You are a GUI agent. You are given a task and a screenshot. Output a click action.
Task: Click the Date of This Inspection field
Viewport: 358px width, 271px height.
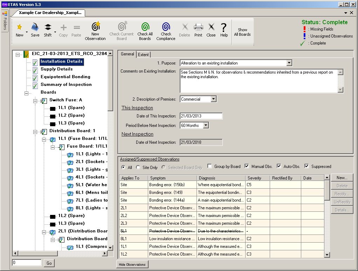[x=201, y=116]
